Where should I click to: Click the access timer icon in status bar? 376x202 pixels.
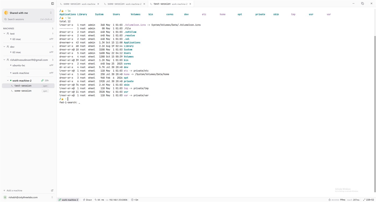[330, 200]
